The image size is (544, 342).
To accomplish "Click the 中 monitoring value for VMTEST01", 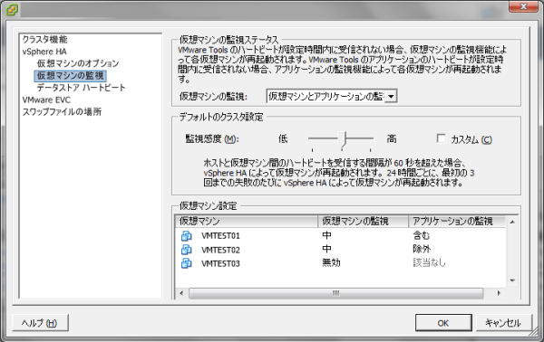I will 326,235.
